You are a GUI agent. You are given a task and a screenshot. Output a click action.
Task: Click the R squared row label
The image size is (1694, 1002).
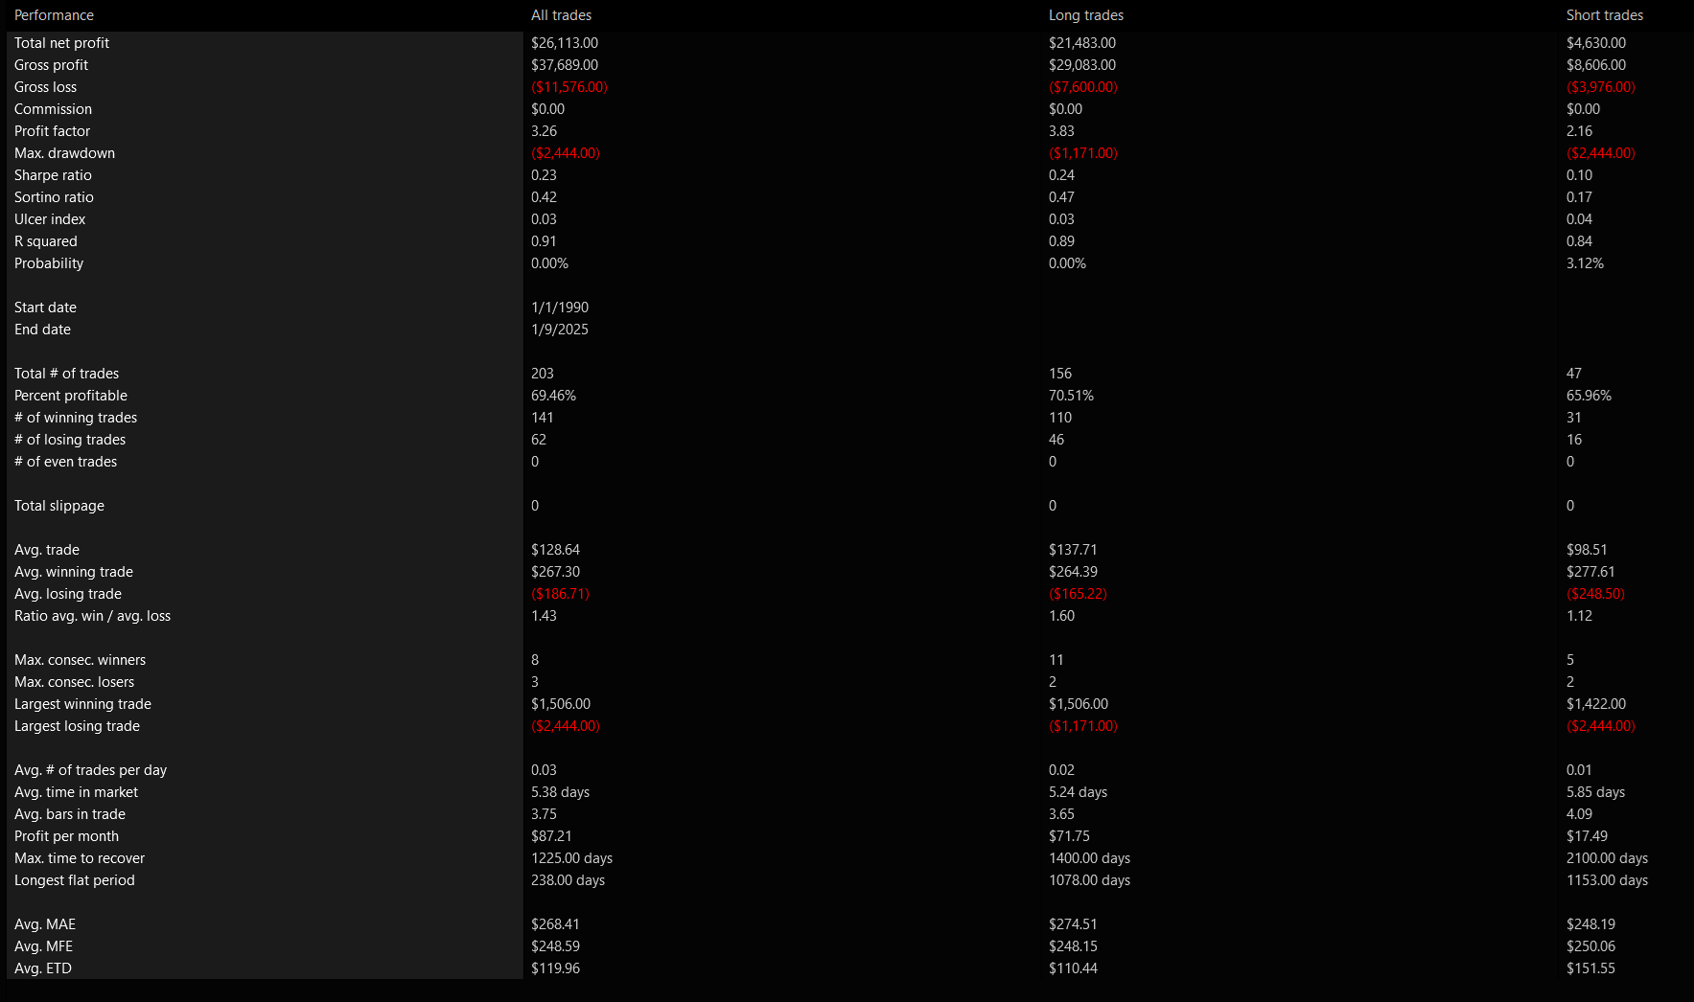coord(45,241)
